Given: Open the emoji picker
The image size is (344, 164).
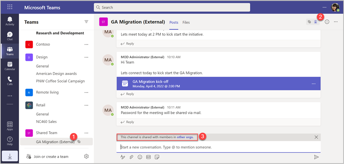Looking at the screenshot, I should click(x=140, y=157).
